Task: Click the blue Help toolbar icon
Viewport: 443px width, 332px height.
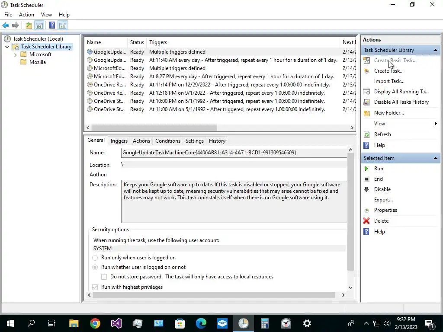Action: tap(52, 26)
